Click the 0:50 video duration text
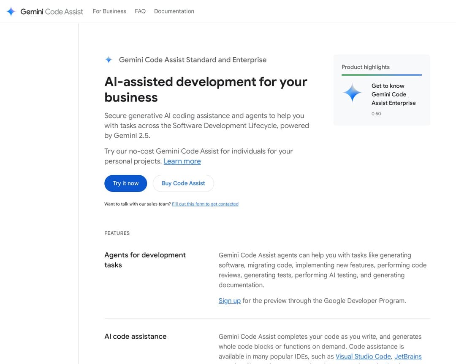 point(376,114)
